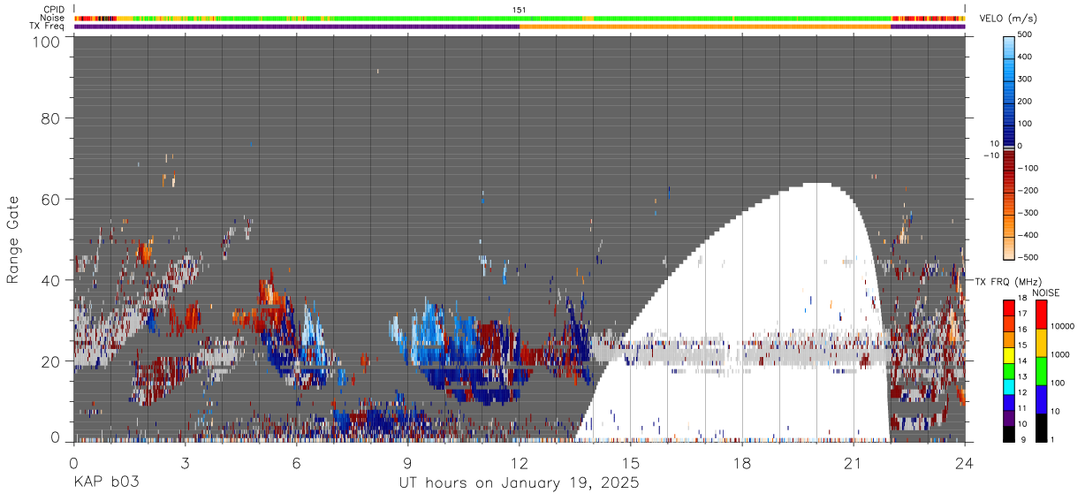Select the TX Freq row label
The image size is (1085, 501).
pyautogui.click(x=48, y=26)
